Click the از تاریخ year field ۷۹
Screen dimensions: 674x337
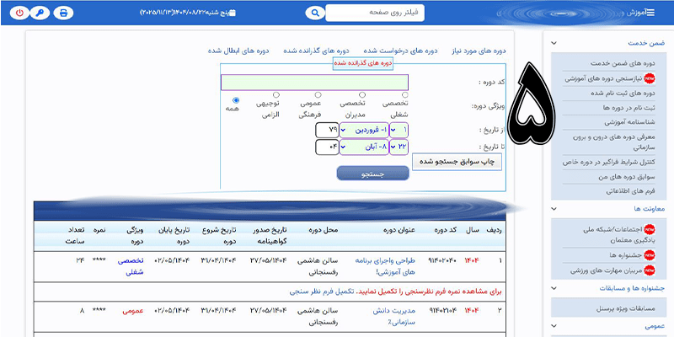(x=327, y=130)
